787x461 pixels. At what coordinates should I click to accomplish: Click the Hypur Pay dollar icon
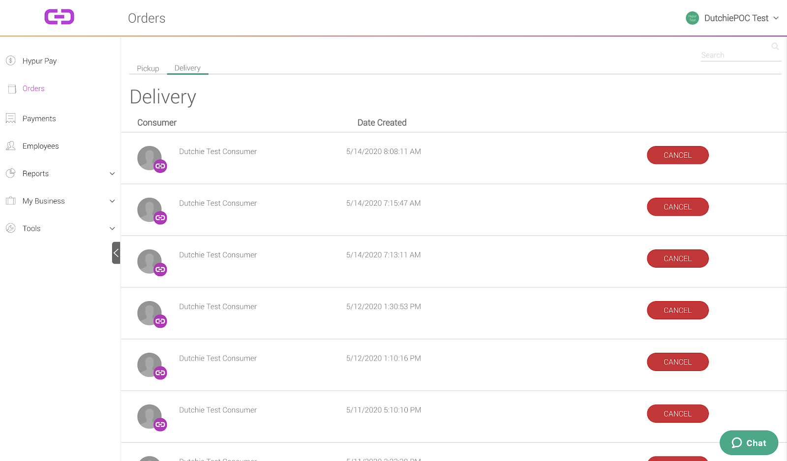(x=11, y=61)
